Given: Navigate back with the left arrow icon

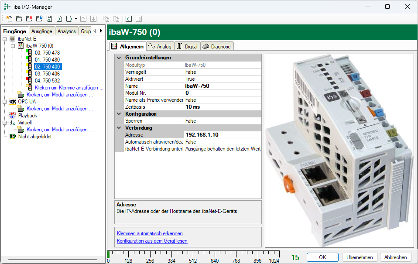Looking at the screenshot, I should coord(128,19).
